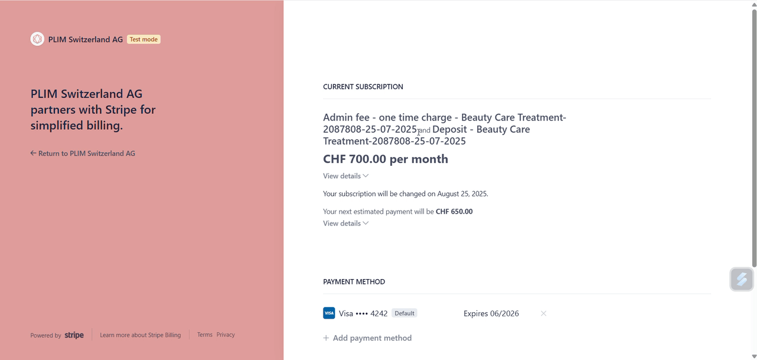Image resolution: width=757 pixels, height=360 pixels.
Task: Select the Visa •••• 4242 payment method
Action: (363, 313)
